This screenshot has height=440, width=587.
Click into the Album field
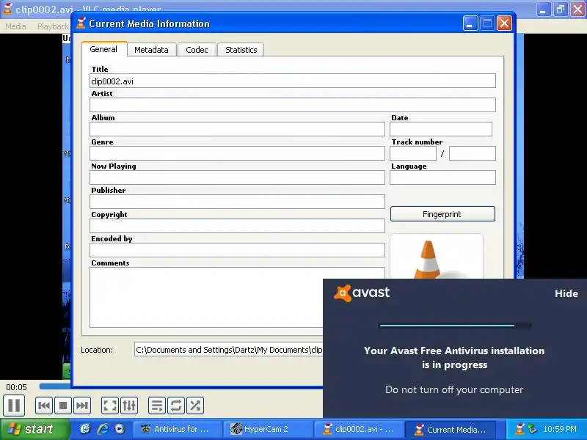[x=237, y=129]
